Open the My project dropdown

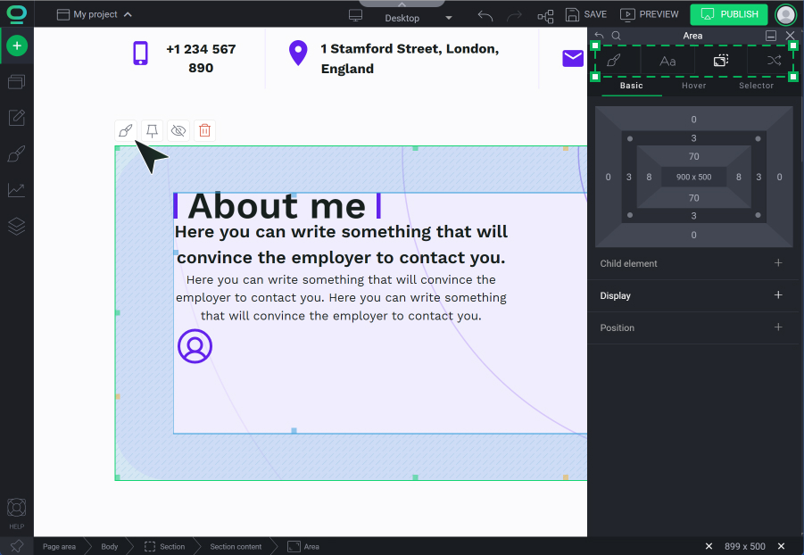pos(95,14)
